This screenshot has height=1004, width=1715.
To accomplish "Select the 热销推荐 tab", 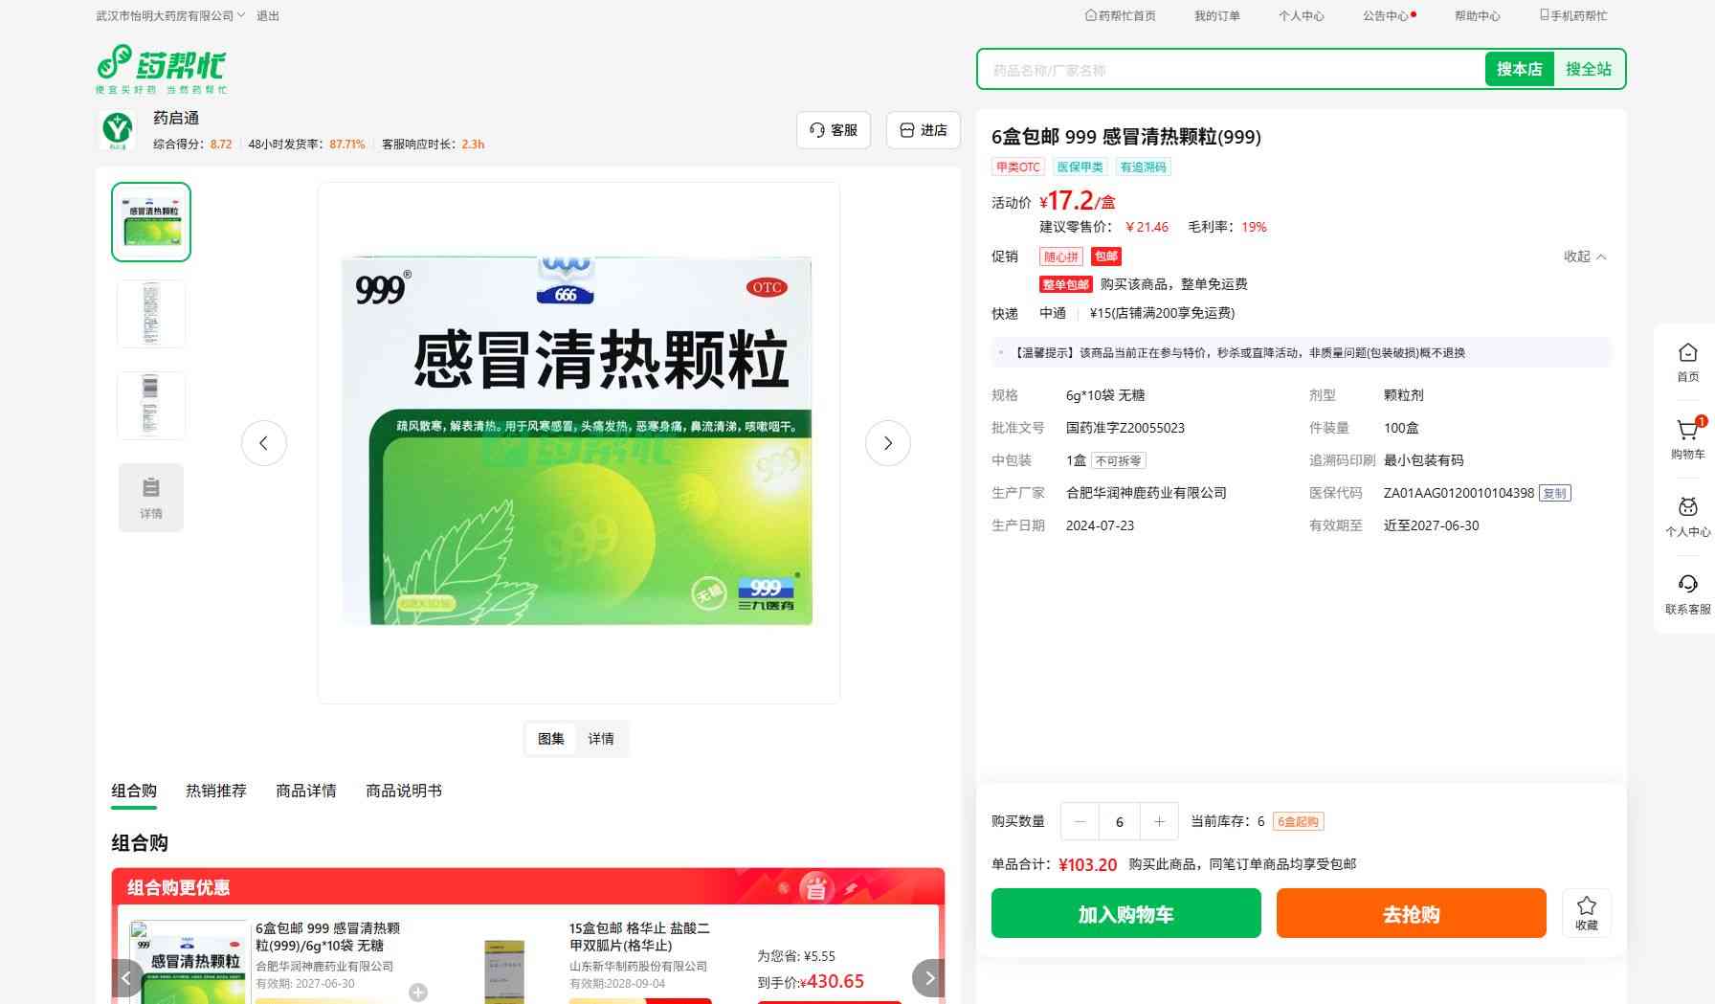I will point(216,791).
